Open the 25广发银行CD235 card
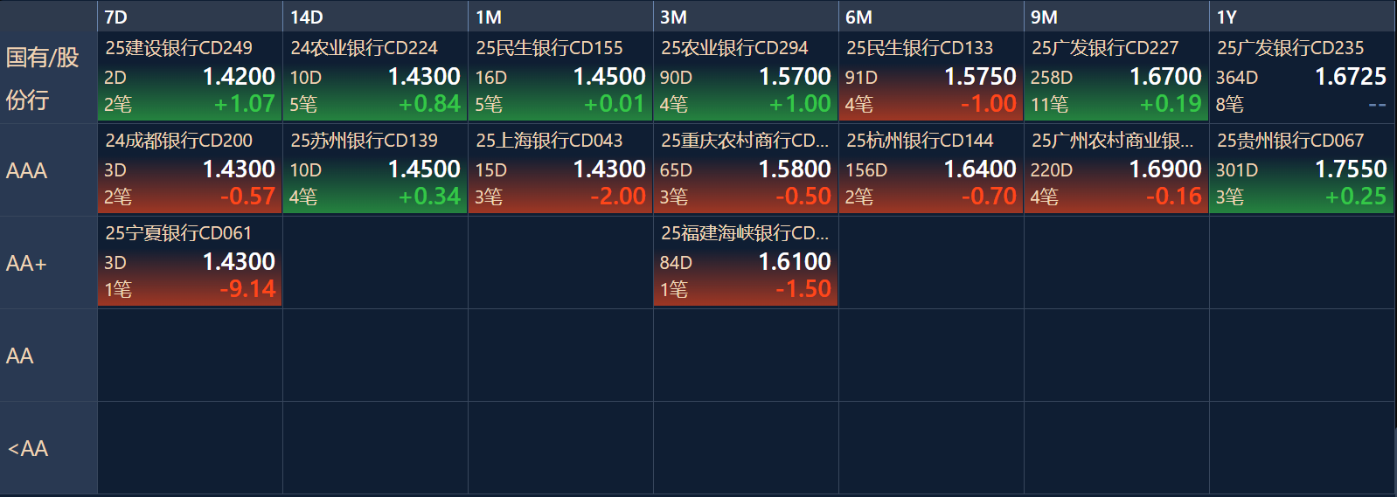 point(1302,77)
